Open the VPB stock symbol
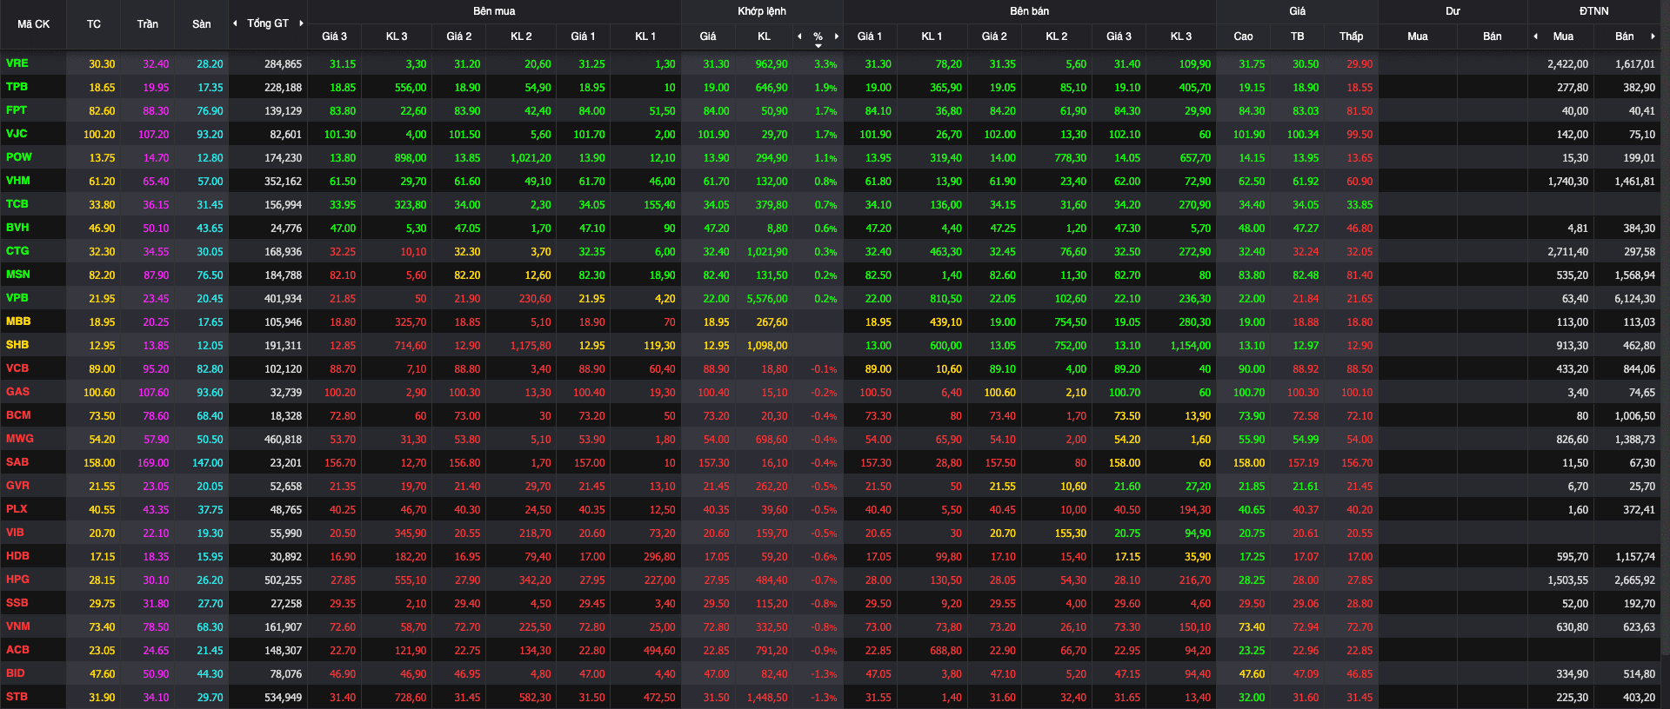 pos(17,298)
